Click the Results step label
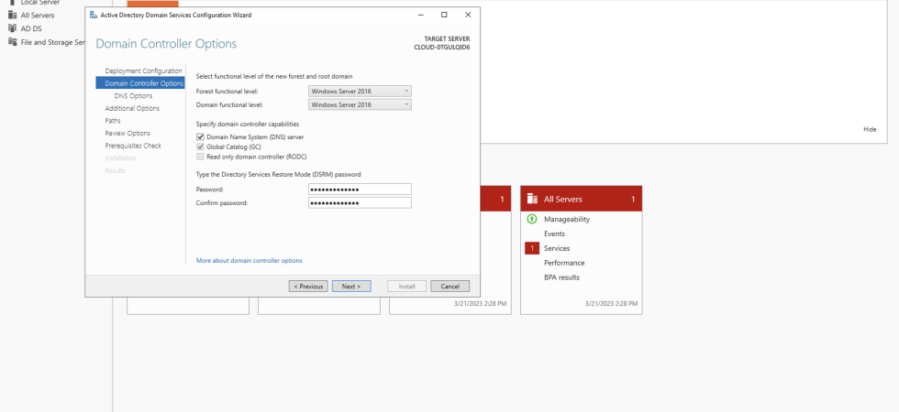Image resolution: width=899 pixels, height=412 pixels. tap(115, 171)
